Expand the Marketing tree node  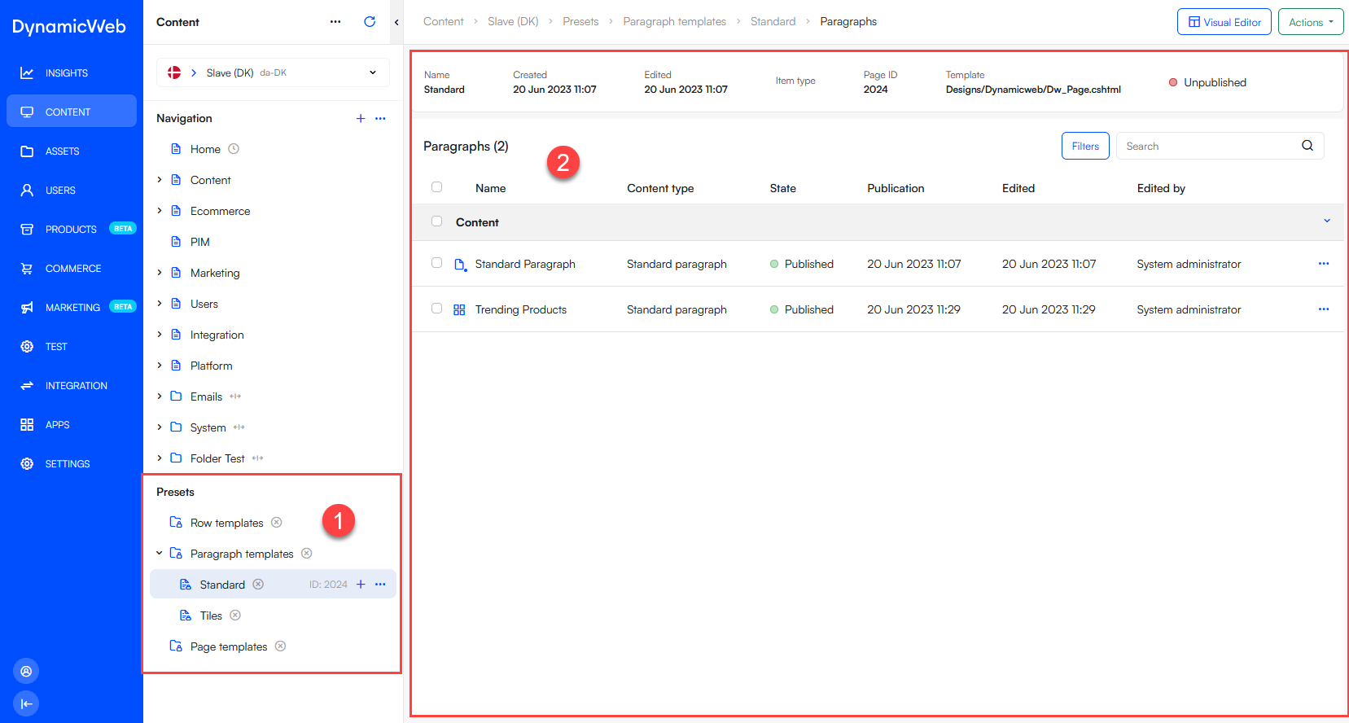coord(160,273)
